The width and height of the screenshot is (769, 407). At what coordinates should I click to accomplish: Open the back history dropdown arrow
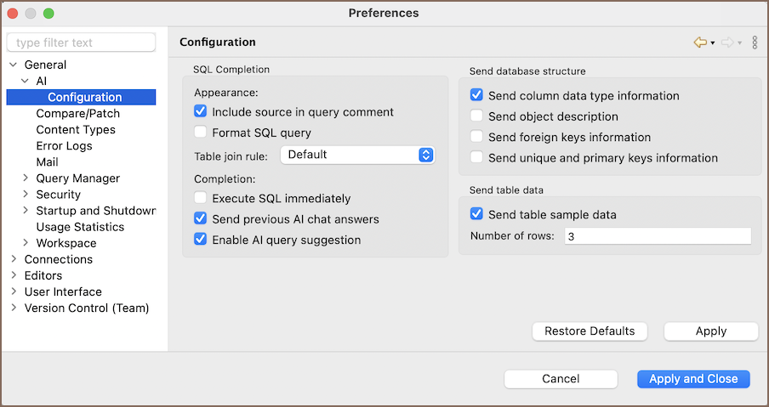(x=713, y=42)
